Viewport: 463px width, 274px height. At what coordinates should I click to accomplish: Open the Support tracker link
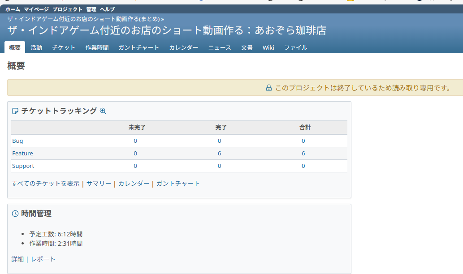tap(23, 166)
